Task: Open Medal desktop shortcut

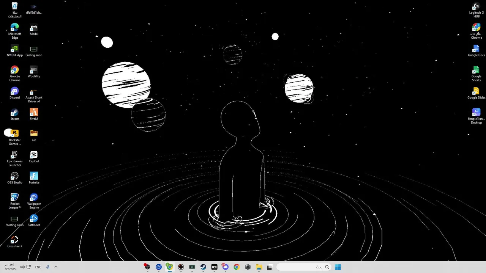Action: click(34, 30)
